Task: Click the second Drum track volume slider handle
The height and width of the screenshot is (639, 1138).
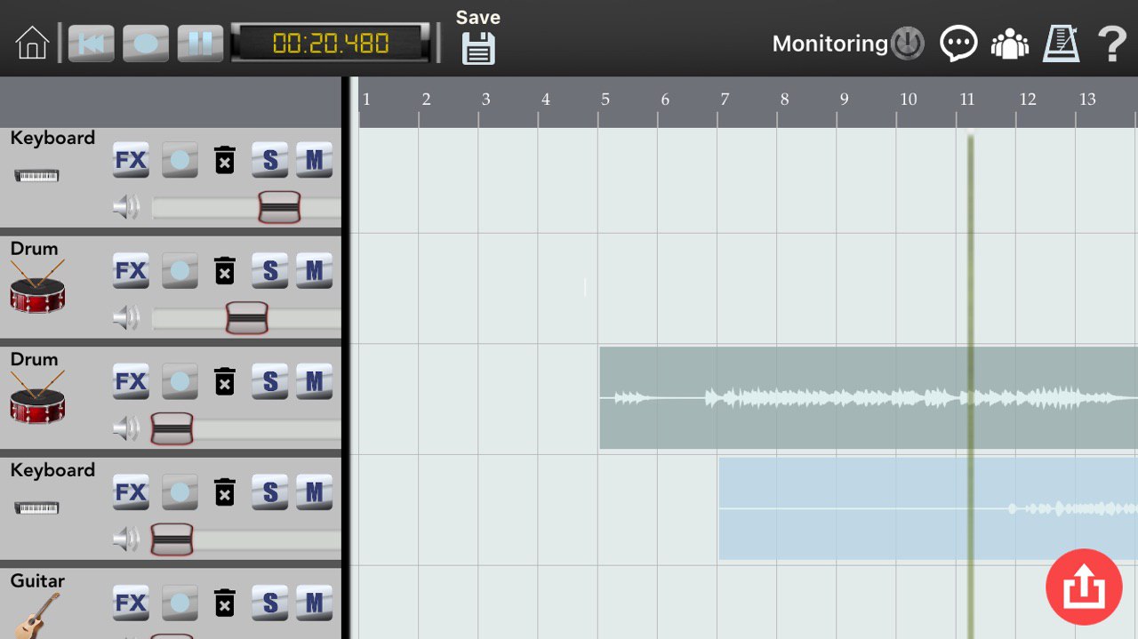Action: [x=172, y=428]
